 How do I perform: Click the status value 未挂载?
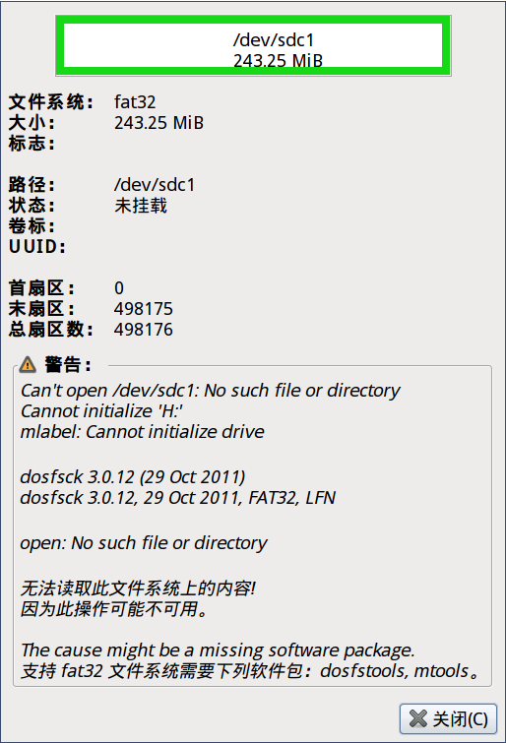click(141, 206)
